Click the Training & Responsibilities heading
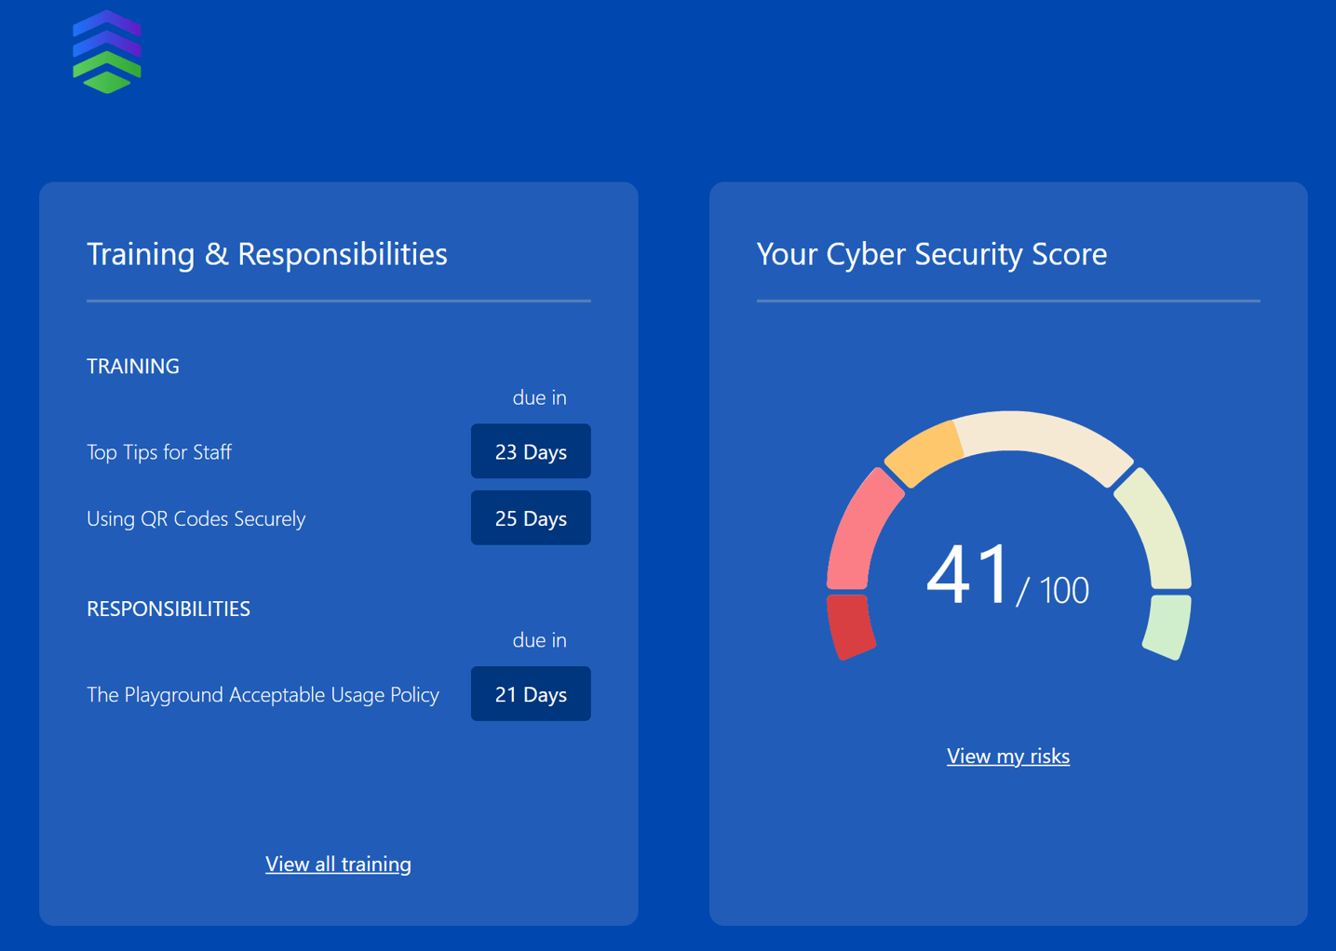 click(x=267, y=254)
